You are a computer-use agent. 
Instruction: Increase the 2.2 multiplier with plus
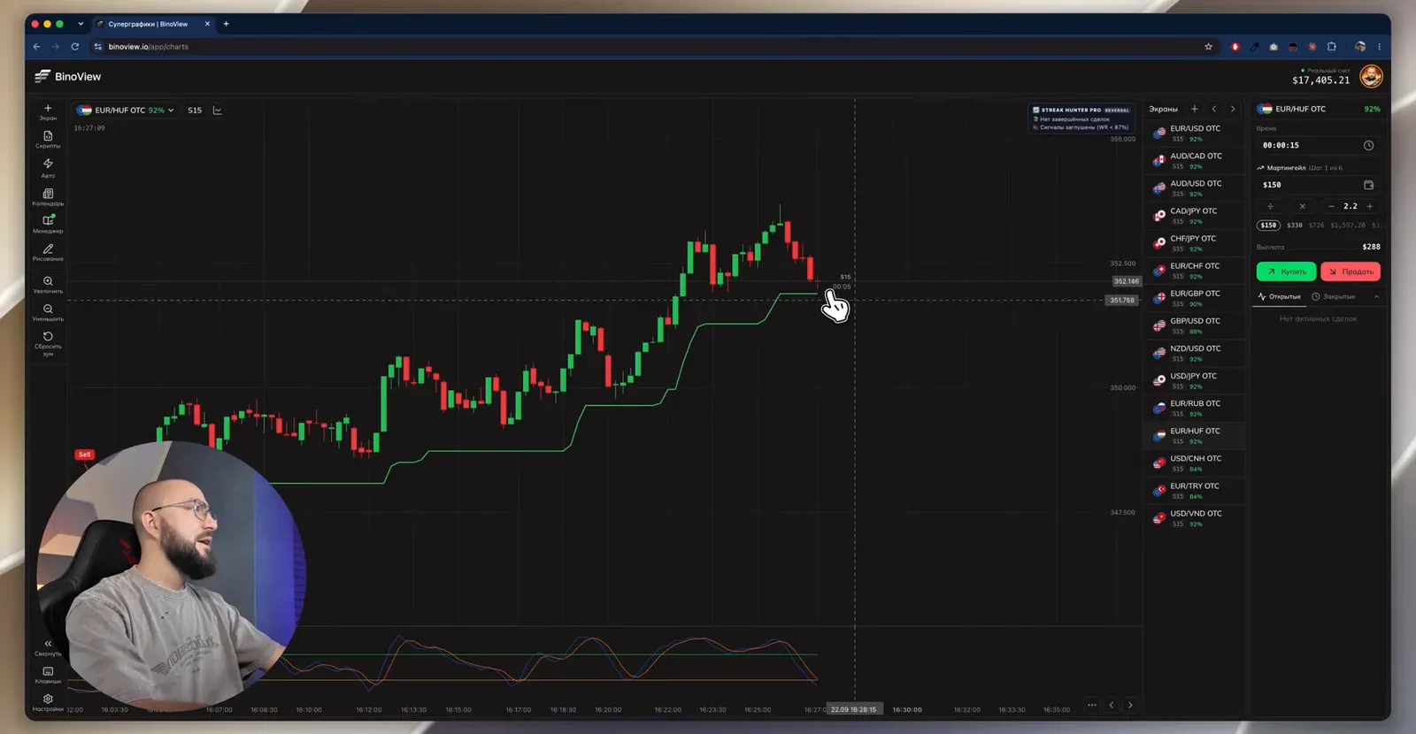coord(1370,206)
